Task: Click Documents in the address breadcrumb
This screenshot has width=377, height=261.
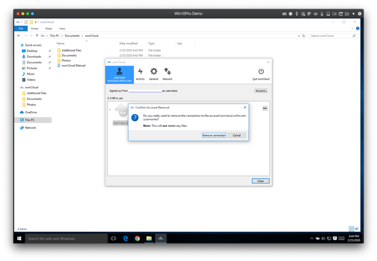Action: click(72, 36)
